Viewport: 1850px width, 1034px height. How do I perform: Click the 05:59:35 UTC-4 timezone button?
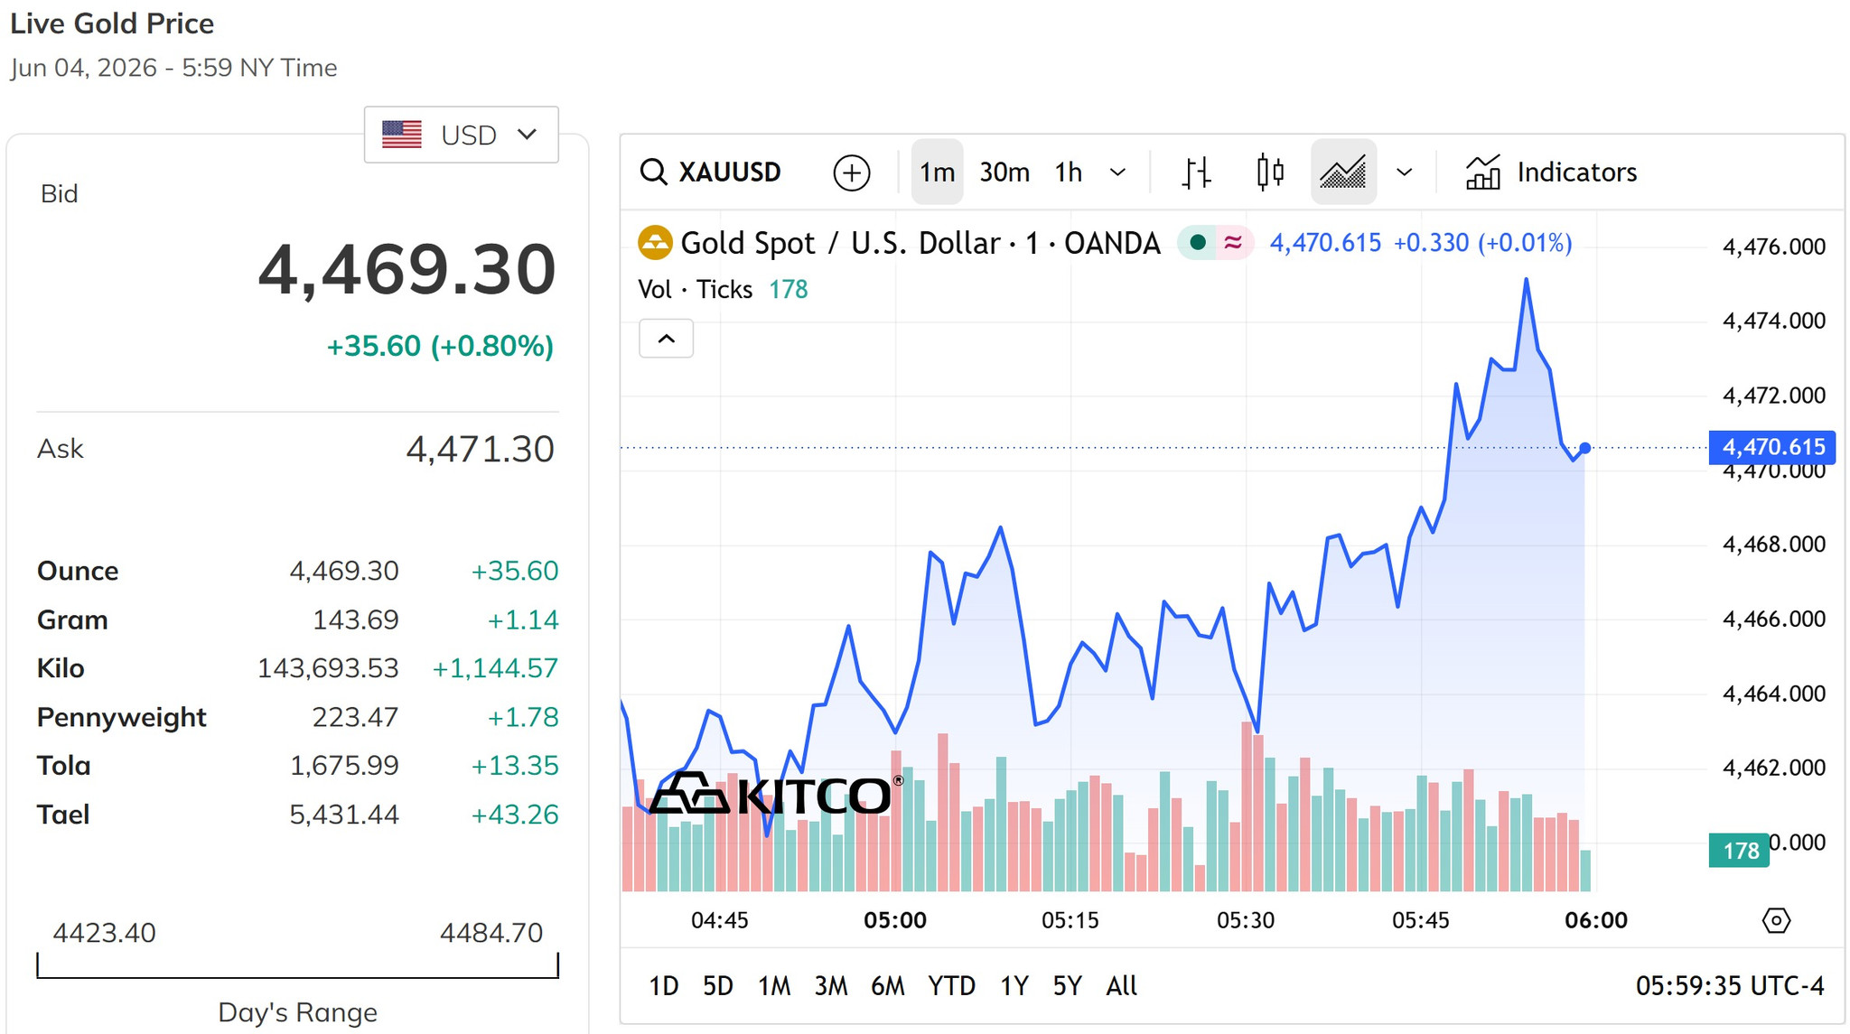point(1729,985)
